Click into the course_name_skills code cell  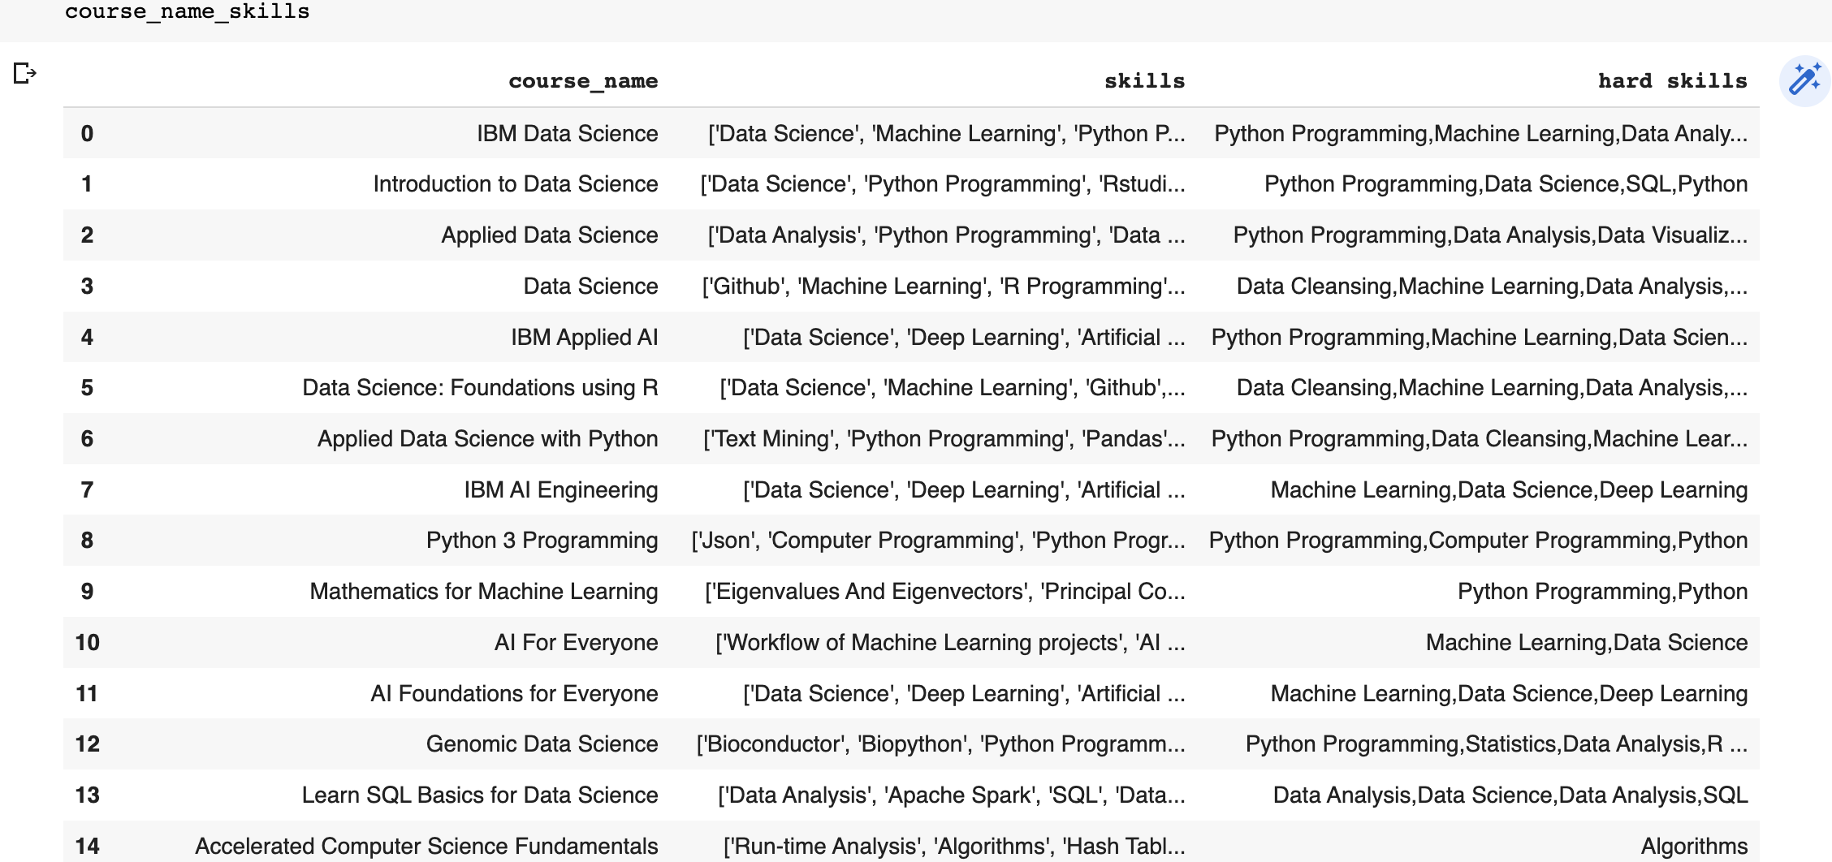click(188, 12)
